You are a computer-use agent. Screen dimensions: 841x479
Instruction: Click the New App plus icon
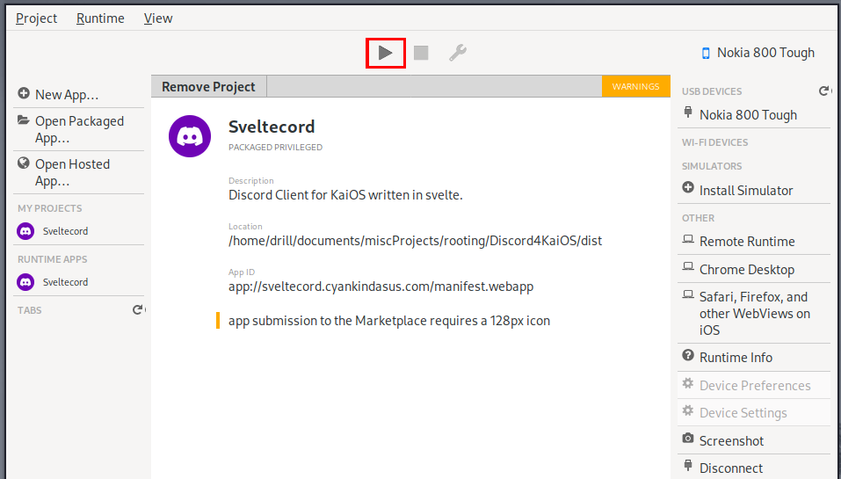coord(24,93)
